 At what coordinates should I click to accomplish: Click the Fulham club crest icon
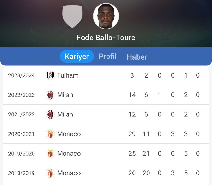point(50,75)
